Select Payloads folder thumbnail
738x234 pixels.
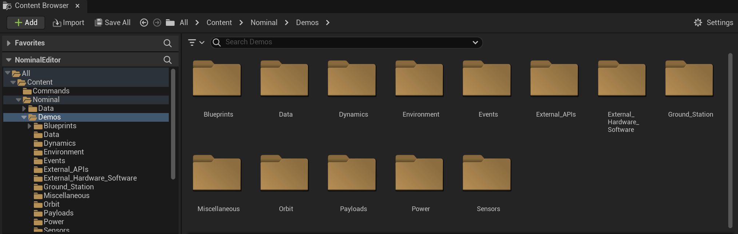[x=352, y=173]
